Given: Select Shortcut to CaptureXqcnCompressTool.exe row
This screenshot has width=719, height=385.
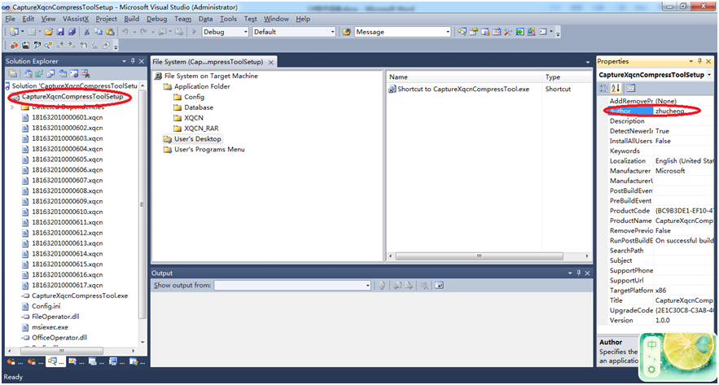Looking at the screenshot, I should coord(463,90).
